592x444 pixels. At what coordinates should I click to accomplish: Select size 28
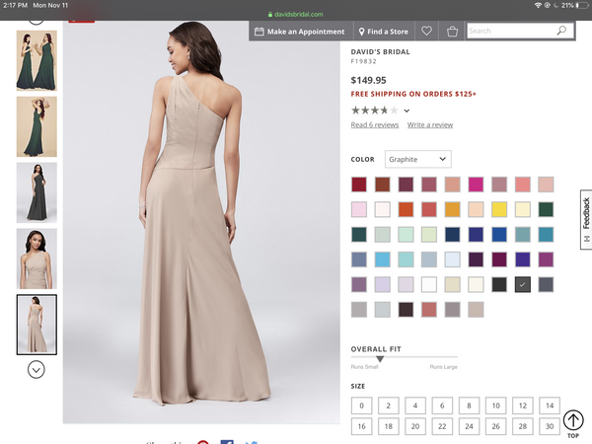523,426
